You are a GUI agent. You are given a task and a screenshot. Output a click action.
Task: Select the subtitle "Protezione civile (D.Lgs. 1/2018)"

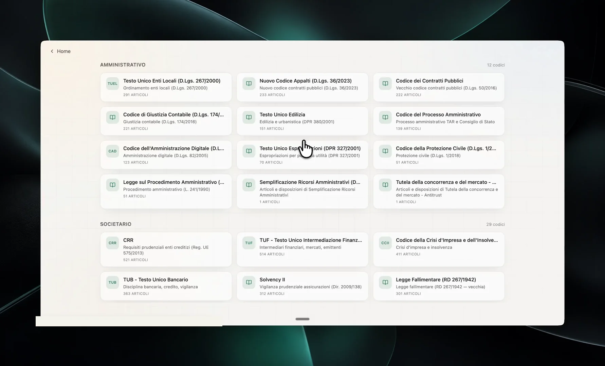coord(428,156)
